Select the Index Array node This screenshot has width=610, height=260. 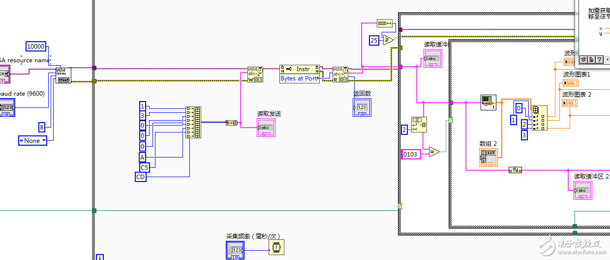click(540, 118)
